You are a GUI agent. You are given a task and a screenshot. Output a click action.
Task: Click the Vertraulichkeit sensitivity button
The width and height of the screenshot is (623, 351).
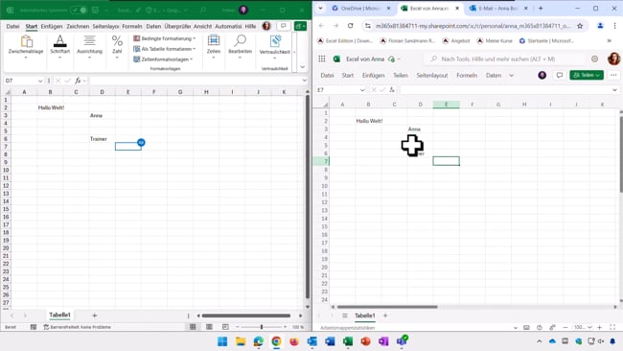(274, 47)
